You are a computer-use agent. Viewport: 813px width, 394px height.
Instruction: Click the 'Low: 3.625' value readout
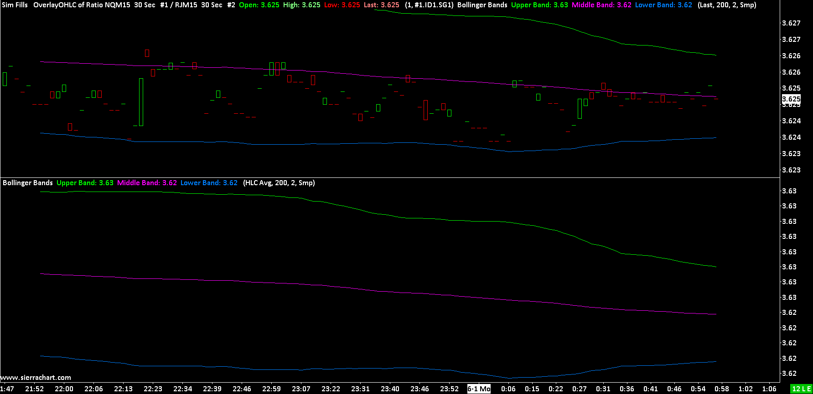(x=342, y=5)
